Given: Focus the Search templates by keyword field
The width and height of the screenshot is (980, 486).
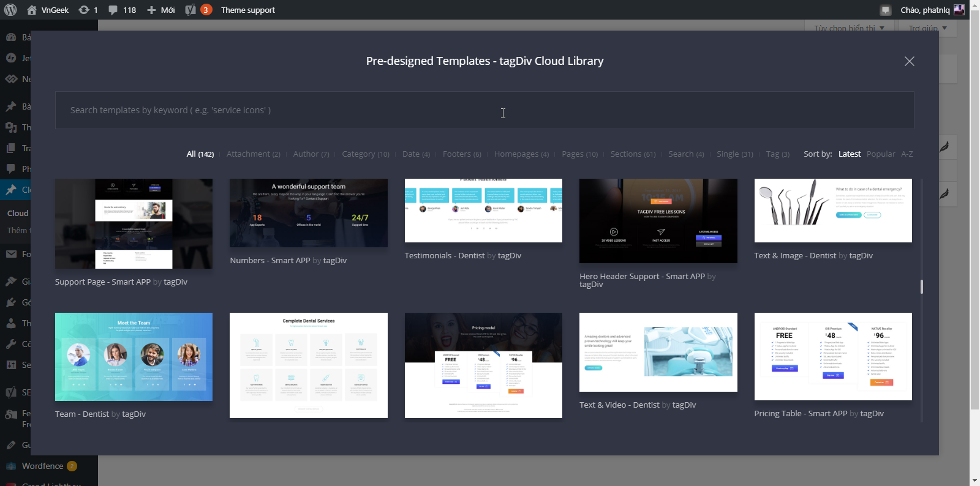Looking at the screenshot, I should tap(484, 110).
